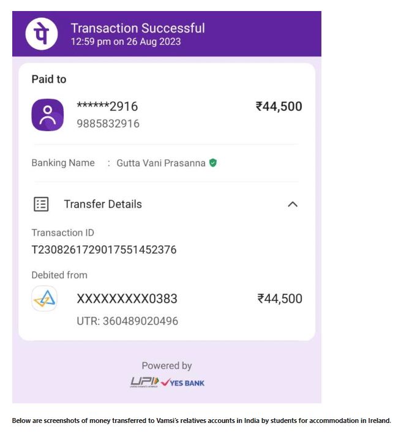Click the UTR number 360489020496
412x434 pixels.
pyautogui.click(x=127, y=321)
